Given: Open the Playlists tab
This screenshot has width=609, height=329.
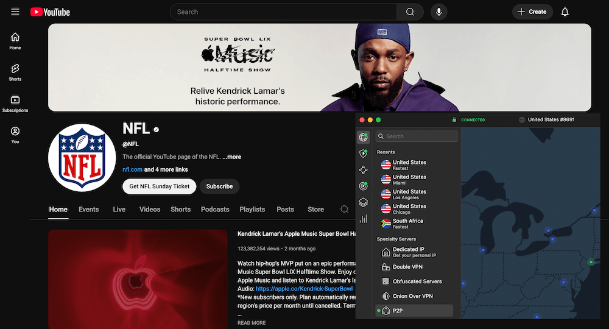Looking at the screenshot, I should point(252,210).
